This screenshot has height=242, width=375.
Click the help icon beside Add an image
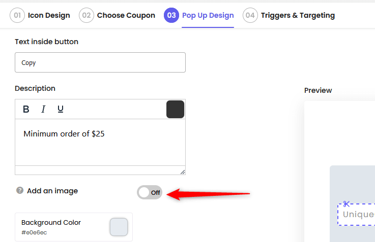[x=20, y=190]
